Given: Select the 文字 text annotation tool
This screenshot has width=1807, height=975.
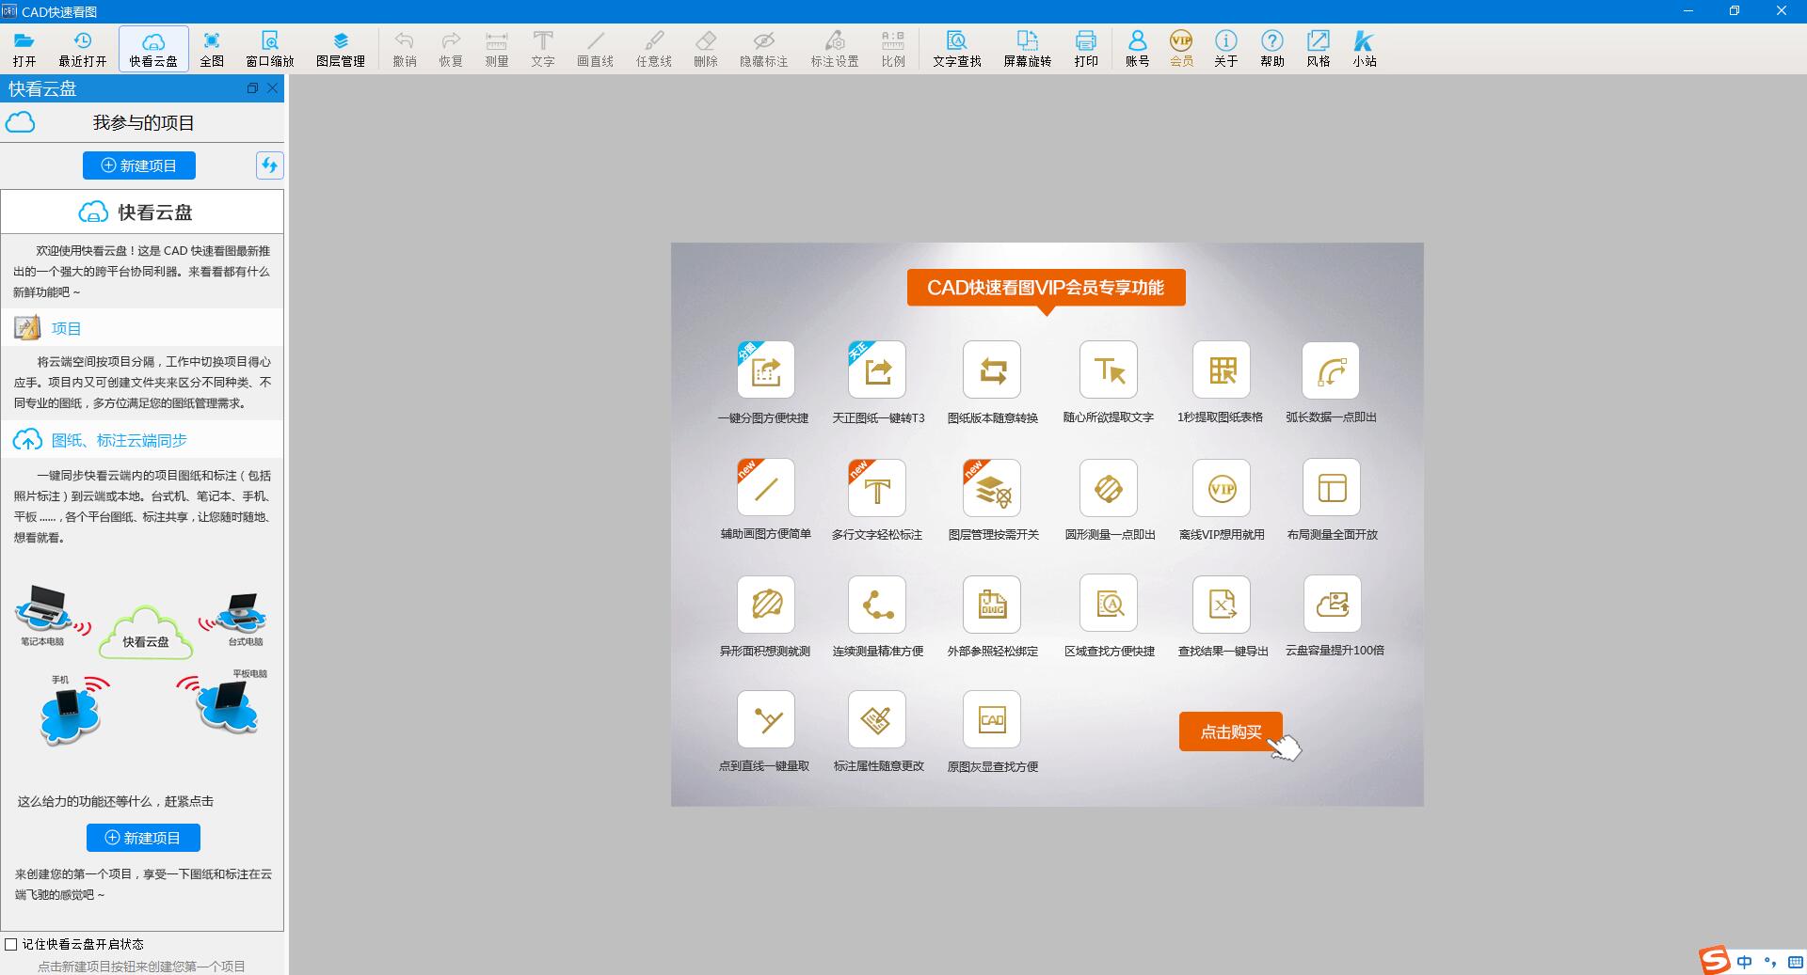Looking at the screenshot, I should click(543, 49).
